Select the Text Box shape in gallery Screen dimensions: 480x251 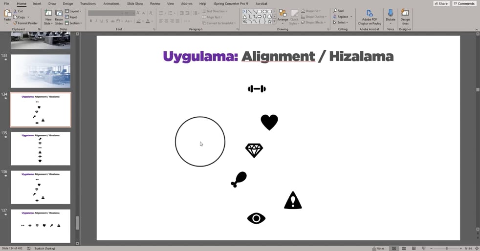pyautogui.click(x=245, y=12)
